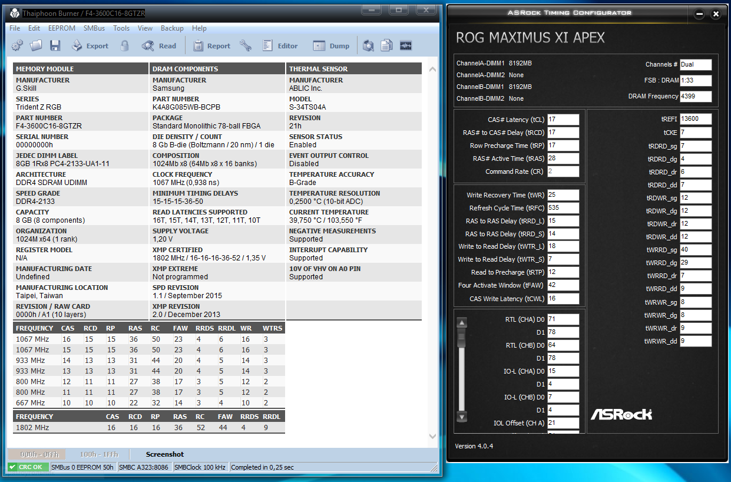Click the FSB : DRAM ratio field
Screen dimensions: 731x482
(x=696, y=80)
